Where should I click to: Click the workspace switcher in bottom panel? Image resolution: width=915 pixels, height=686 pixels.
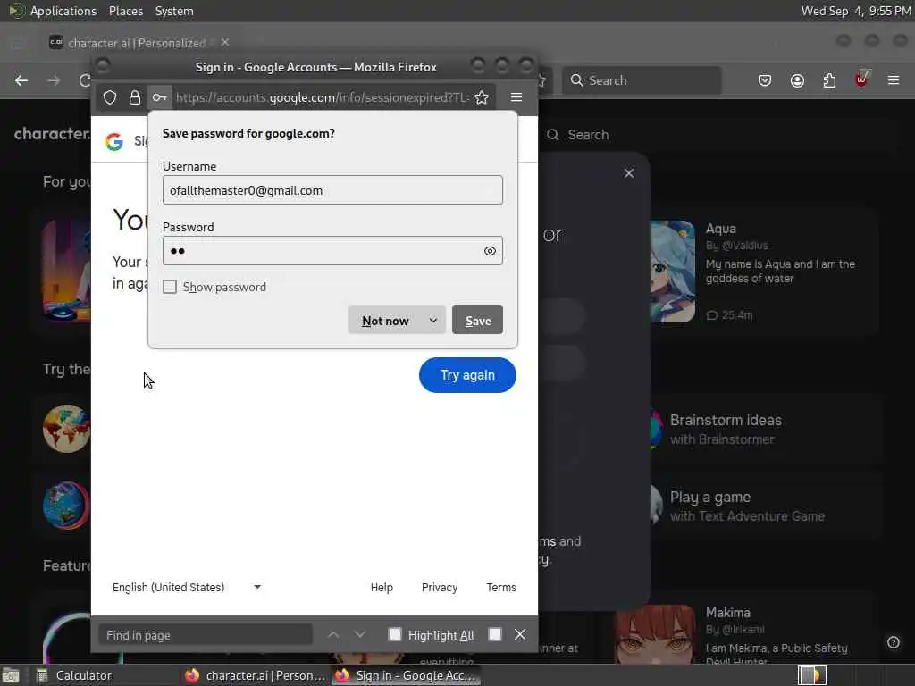pyautogui.click(x=812, y=675)
